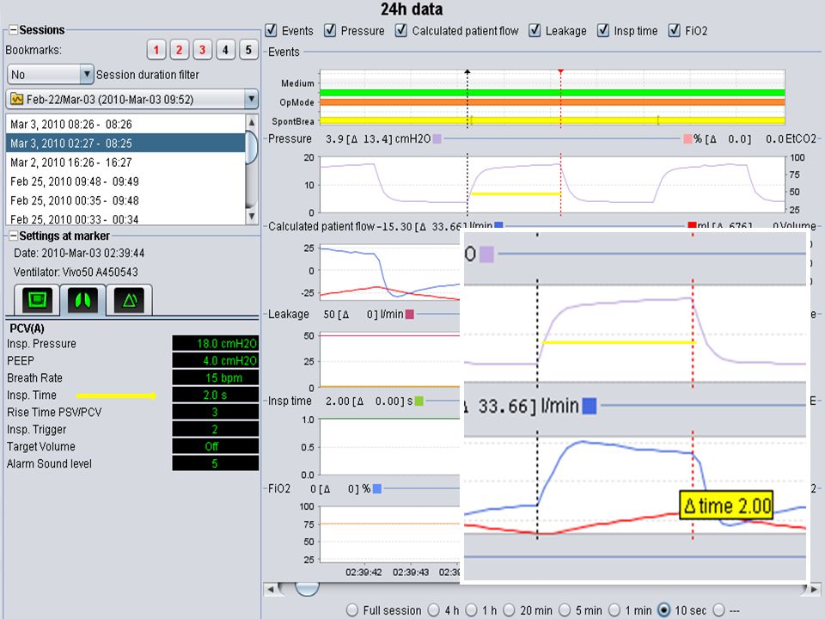Click the Target Volume Off value

pyautogui.click(x=216, y=446)
